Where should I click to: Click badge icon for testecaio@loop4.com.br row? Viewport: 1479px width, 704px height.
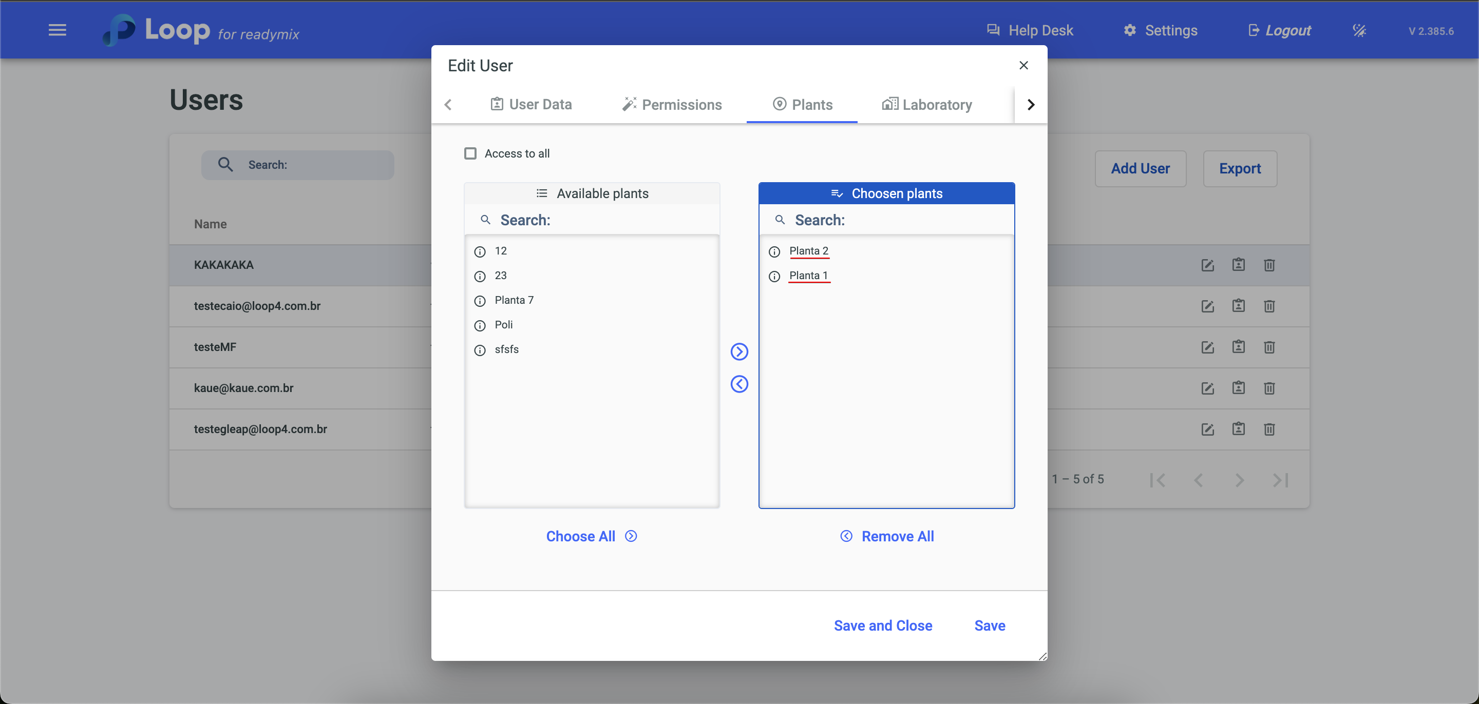1238,306
